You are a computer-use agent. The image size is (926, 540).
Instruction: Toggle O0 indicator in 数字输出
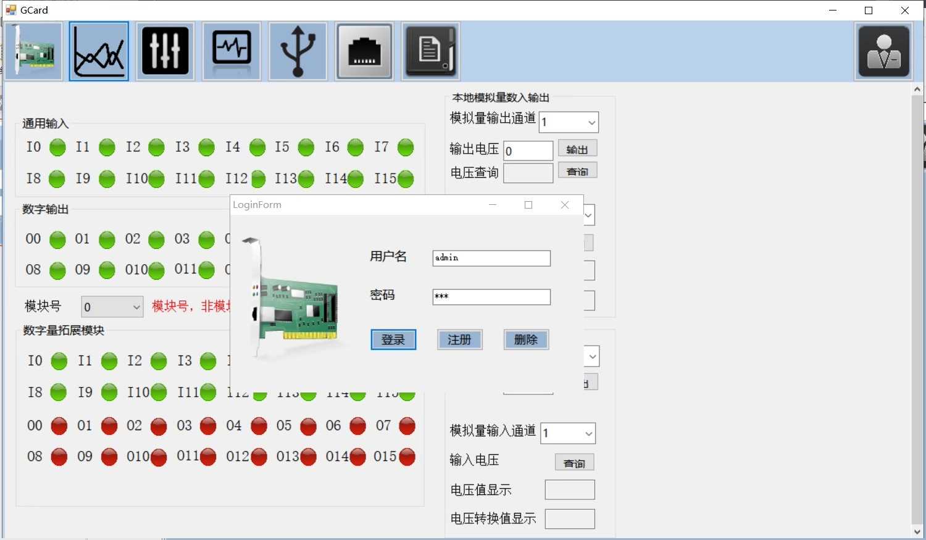[x=57, y=239]
